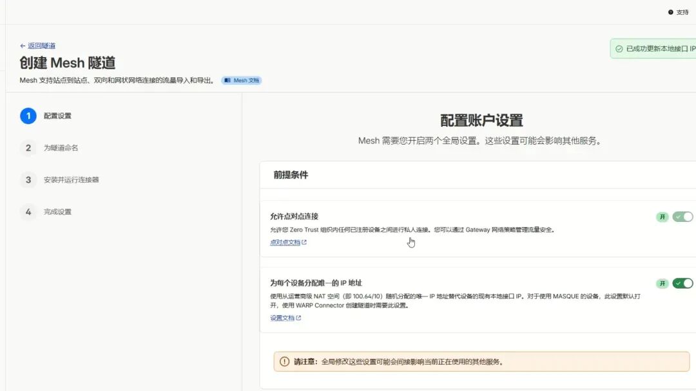Toggle the 为每个设备分配唯一的 IP 地址 switch
The height and width of the screenshot is (391, 696).
pyautogui.click(x=682, y=283)
